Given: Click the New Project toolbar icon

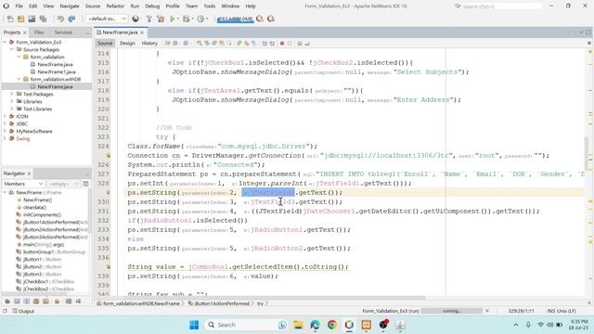Looking at the screenshot, I should (20, 19).
